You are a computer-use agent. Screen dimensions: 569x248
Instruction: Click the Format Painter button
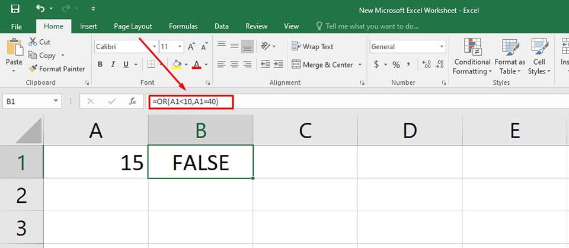(57, 69)
